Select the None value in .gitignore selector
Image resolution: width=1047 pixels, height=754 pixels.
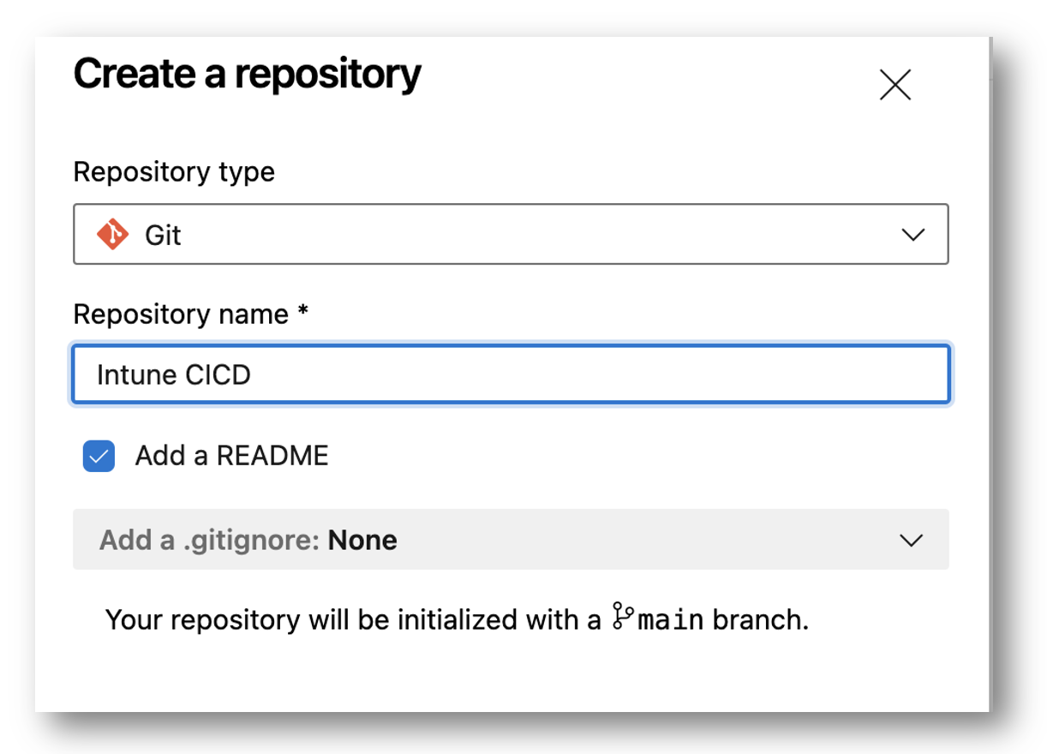point(362,541)
